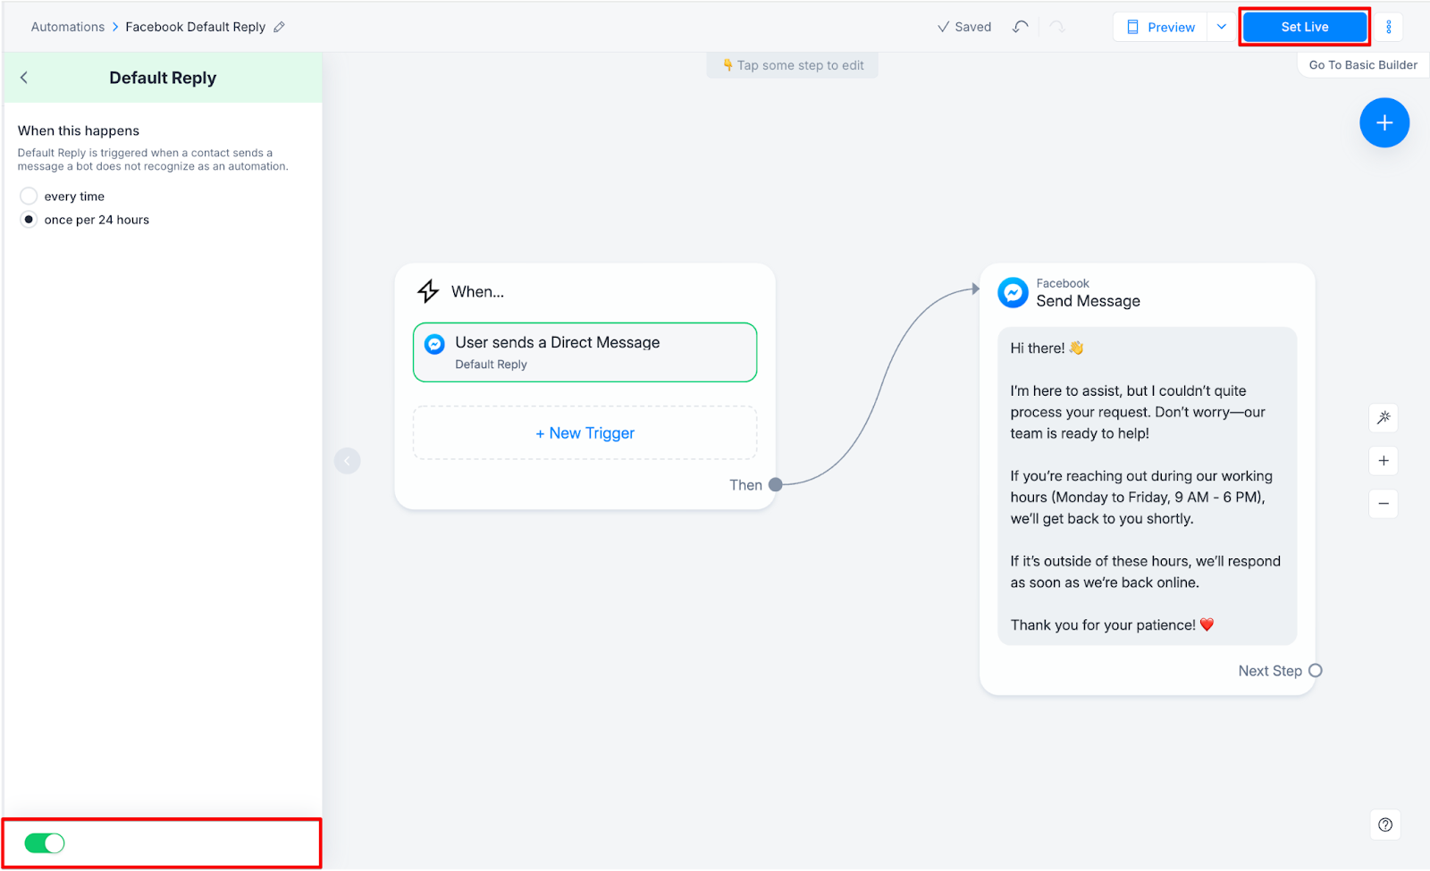Open the help question mark icon
Image resolution: width=1430 pixels, height=871 pixels.
pyautogui.click(x=1384, y=825)
